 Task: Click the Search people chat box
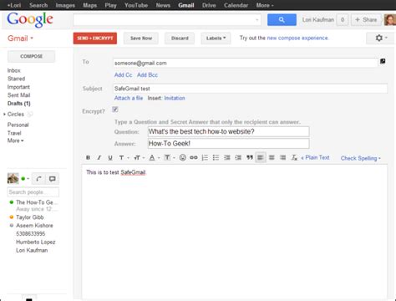[33, 192]
